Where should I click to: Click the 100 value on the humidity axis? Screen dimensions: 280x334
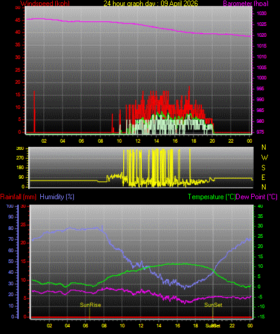(10, 206)
